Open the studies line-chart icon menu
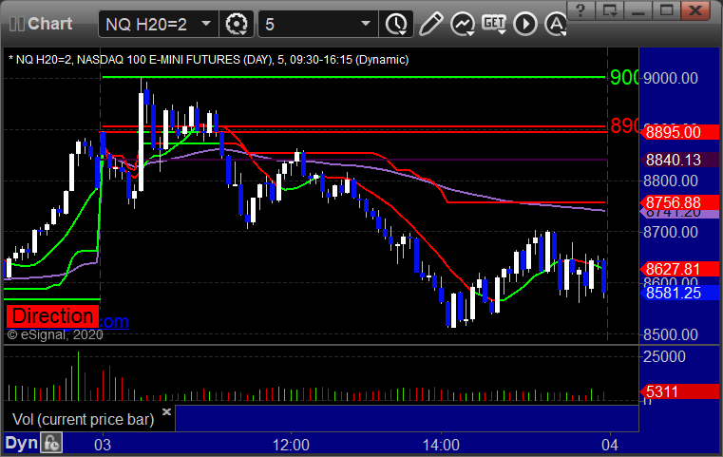The width and height of the screenshot is (723, 457). coord(463,24)
